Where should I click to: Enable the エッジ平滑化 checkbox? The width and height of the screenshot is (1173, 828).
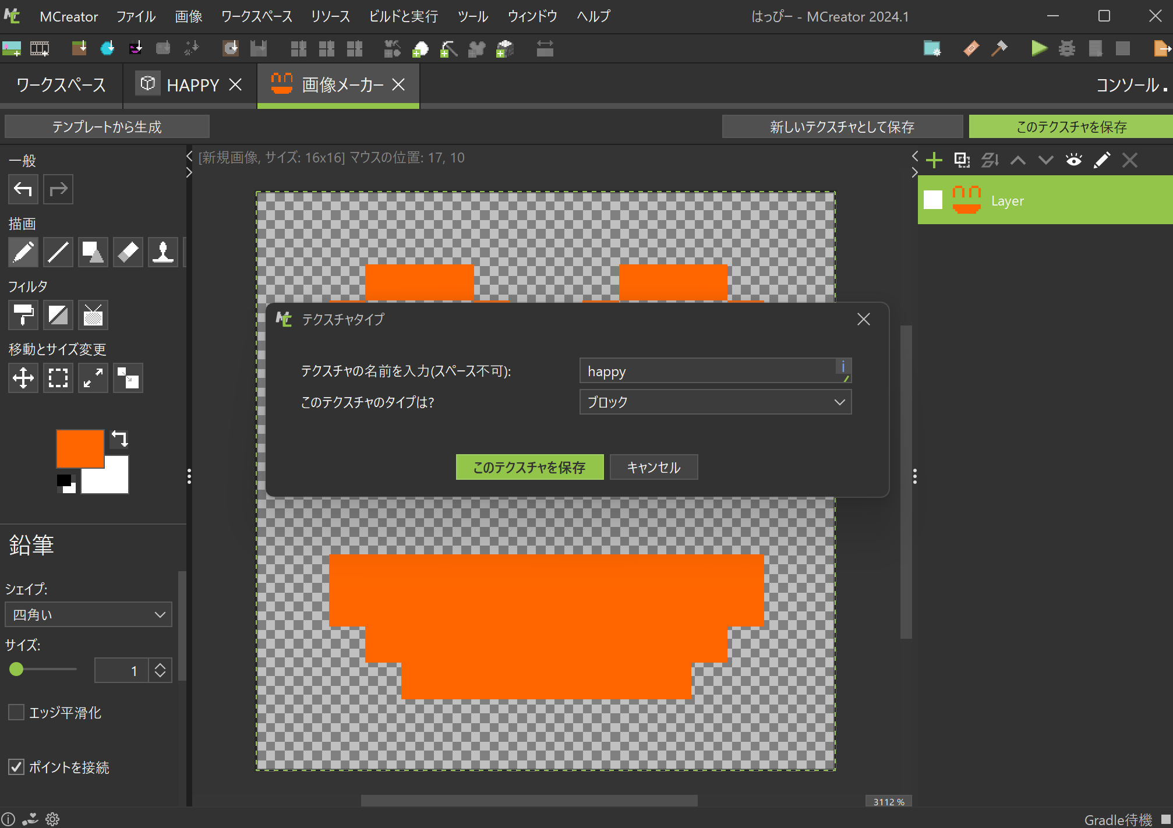point(16,712)
